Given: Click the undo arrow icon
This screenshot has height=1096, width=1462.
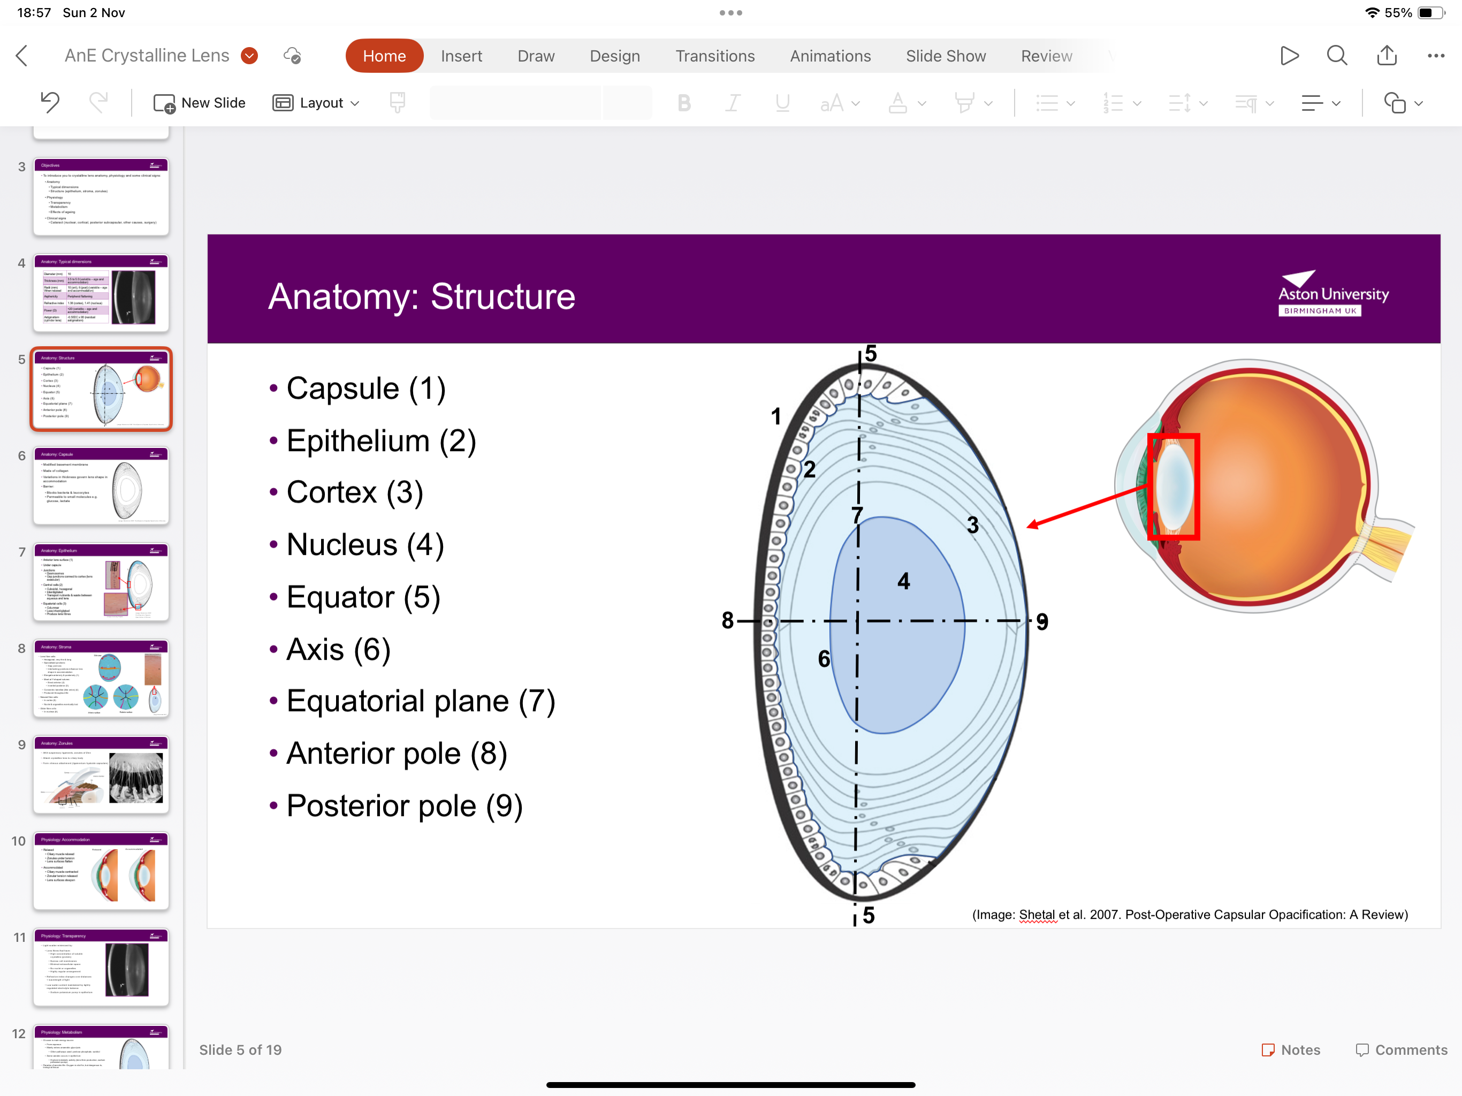Looking at the screenshot, I should [50, 102].
